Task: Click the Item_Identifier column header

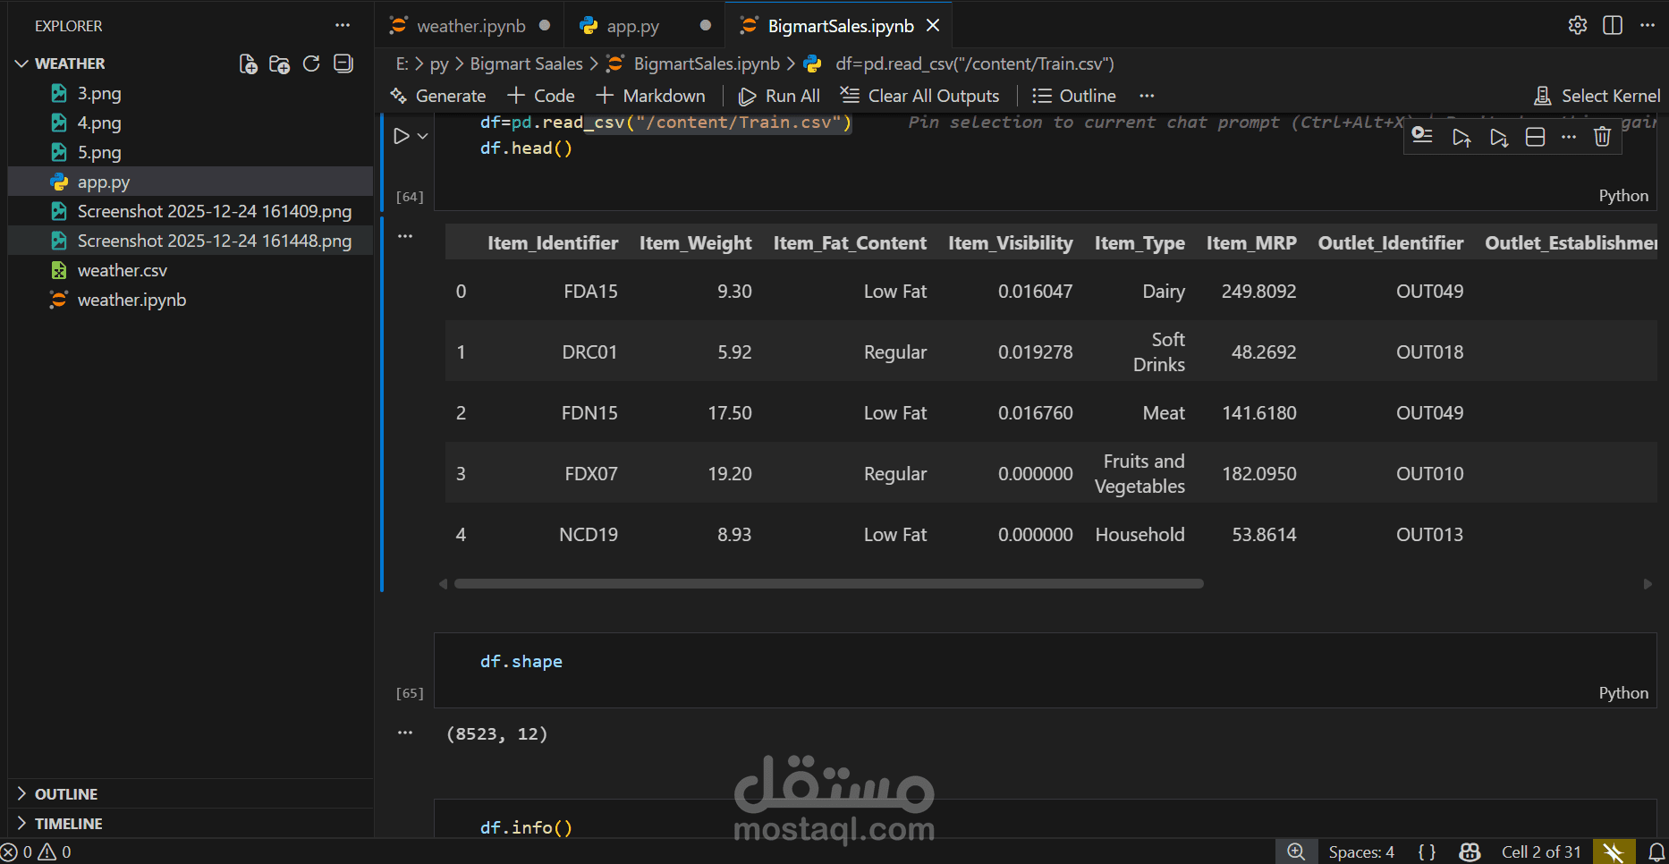Action: tap(553, 243)
